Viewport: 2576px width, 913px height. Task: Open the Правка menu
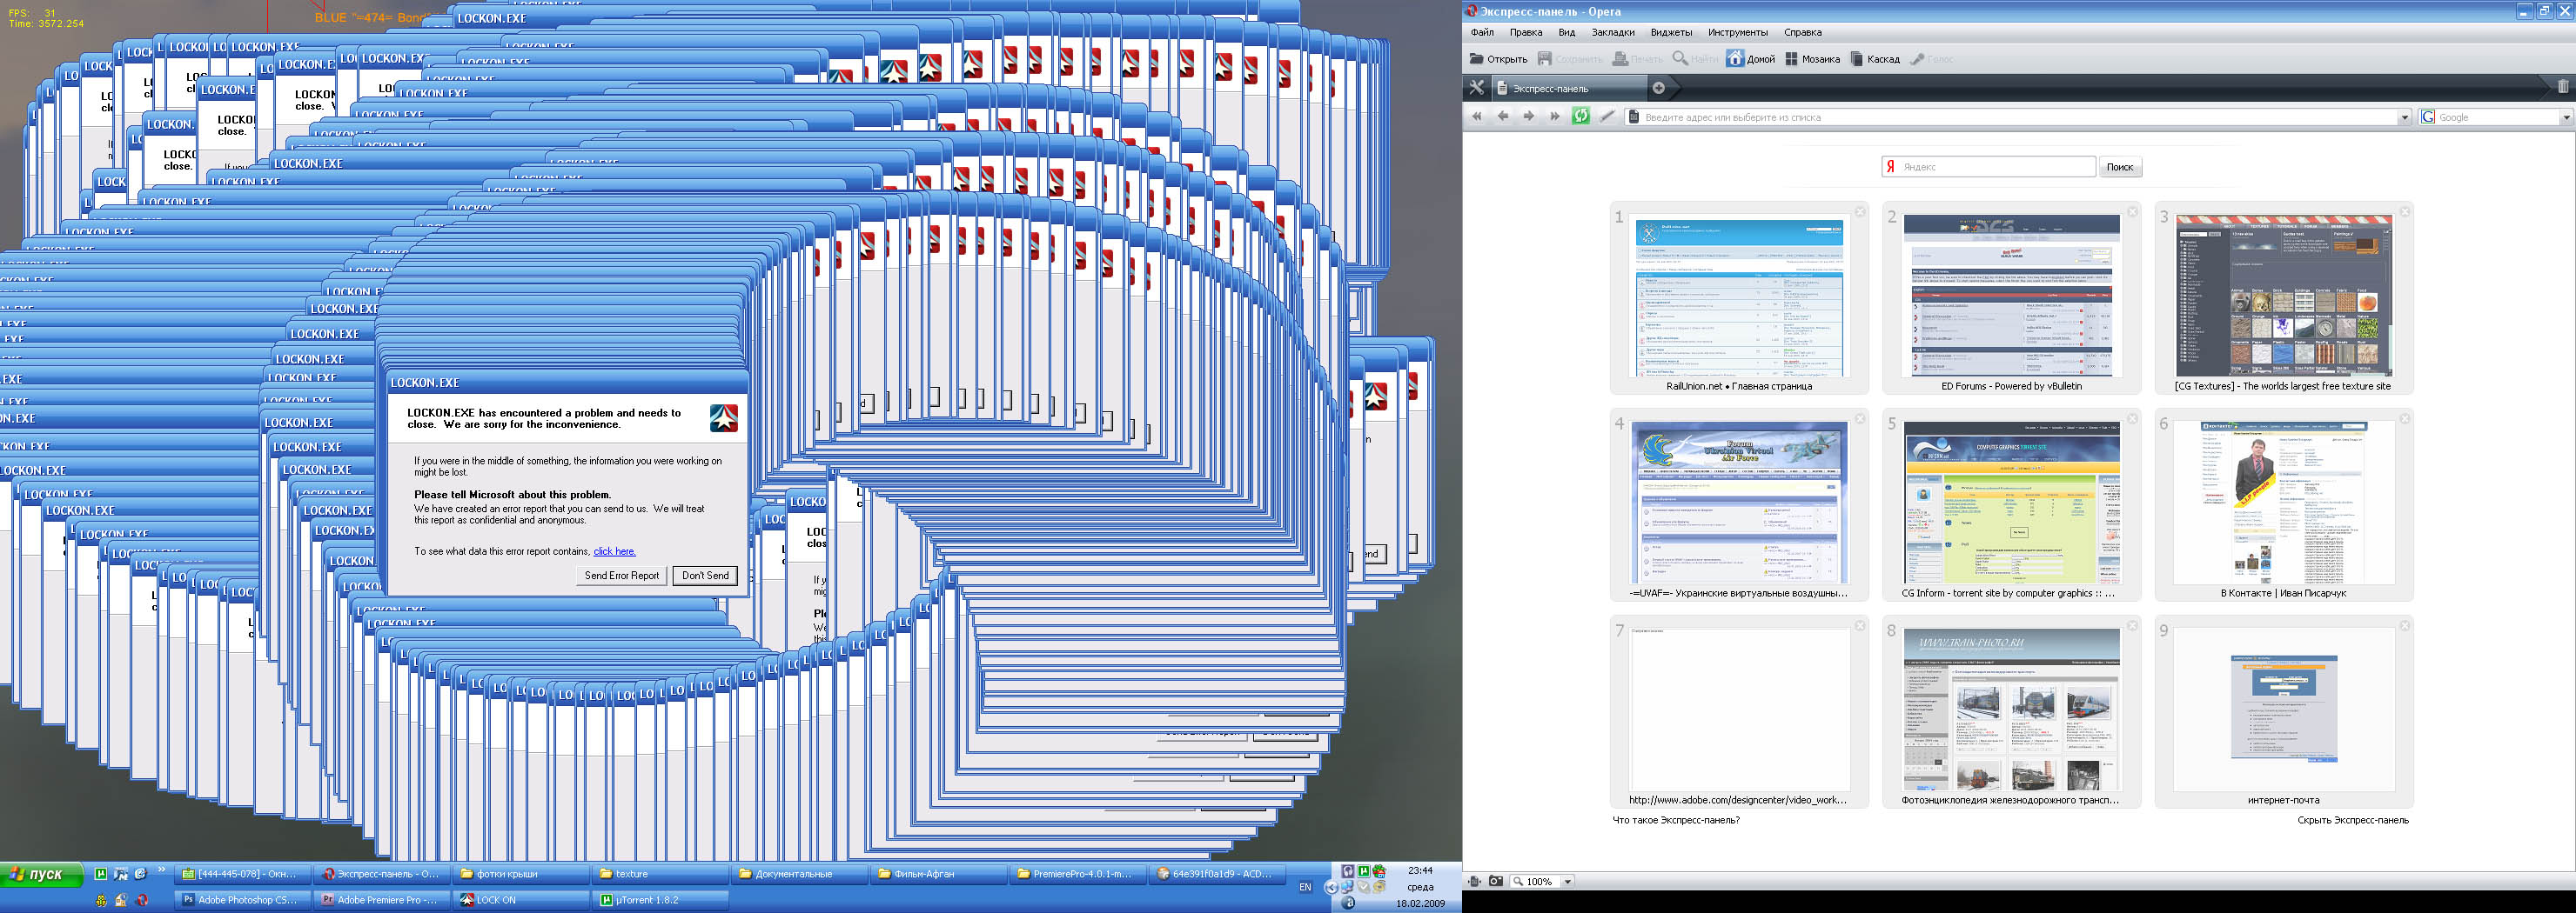(1526, 33)
